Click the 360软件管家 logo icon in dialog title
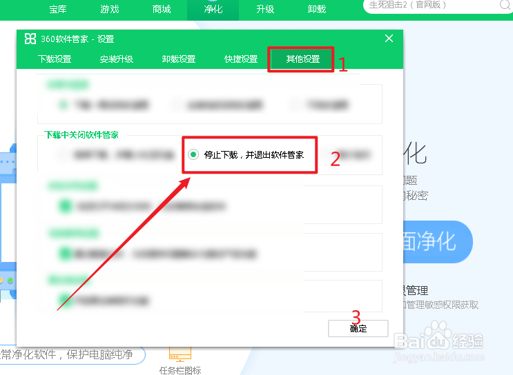This screenshot has height=375, width=513. [x=30, y=39]
